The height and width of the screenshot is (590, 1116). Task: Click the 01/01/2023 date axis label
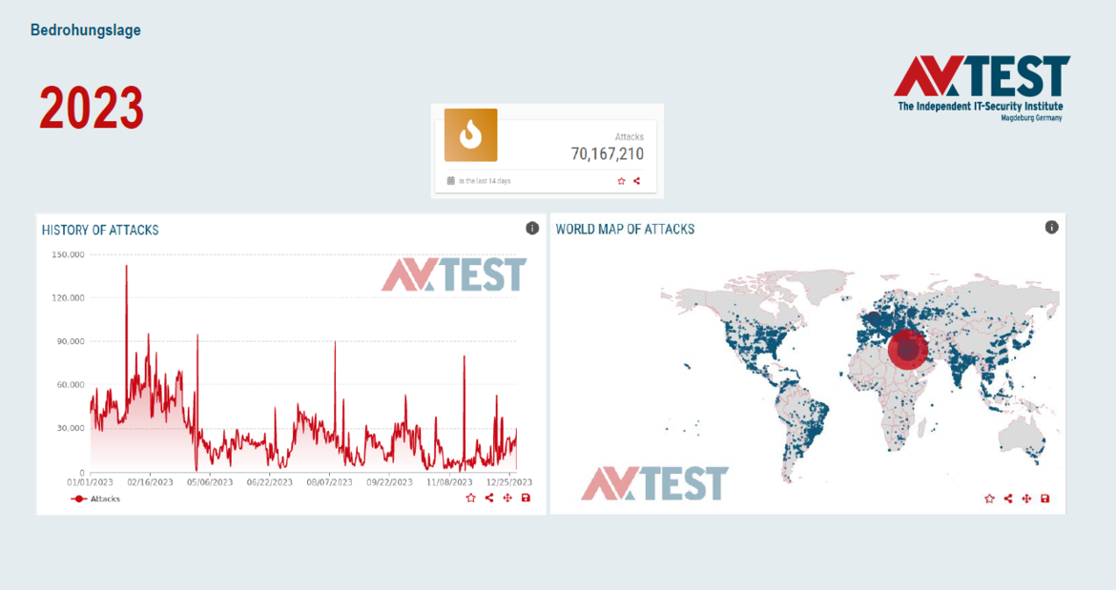pos(90,482)
